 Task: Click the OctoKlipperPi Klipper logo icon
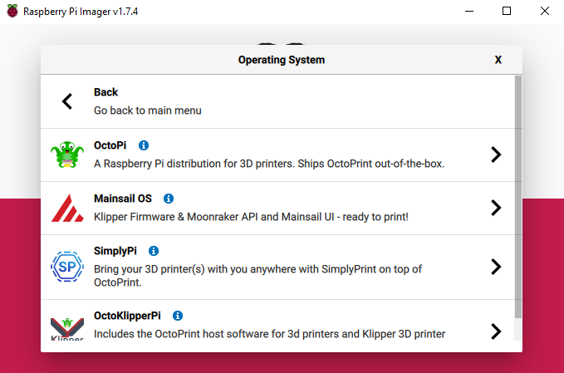pos(67,328)
